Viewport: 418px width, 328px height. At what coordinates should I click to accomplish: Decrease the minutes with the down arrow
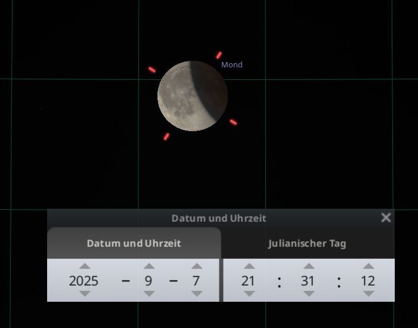[x=308, y=293]
